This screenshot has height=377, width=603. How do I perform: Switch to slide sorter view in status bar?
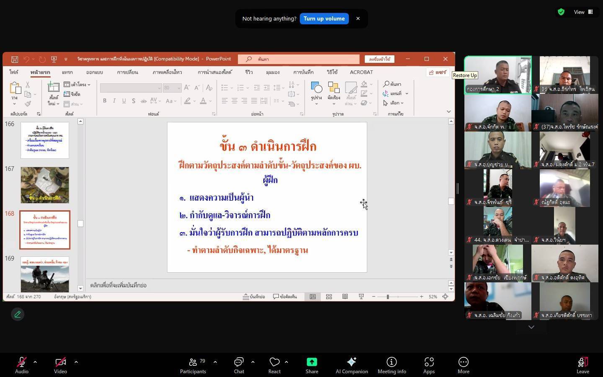329,297
